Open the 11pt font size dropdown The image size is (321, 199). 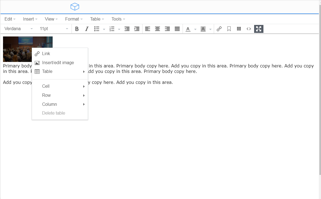(x=54, y=29)
